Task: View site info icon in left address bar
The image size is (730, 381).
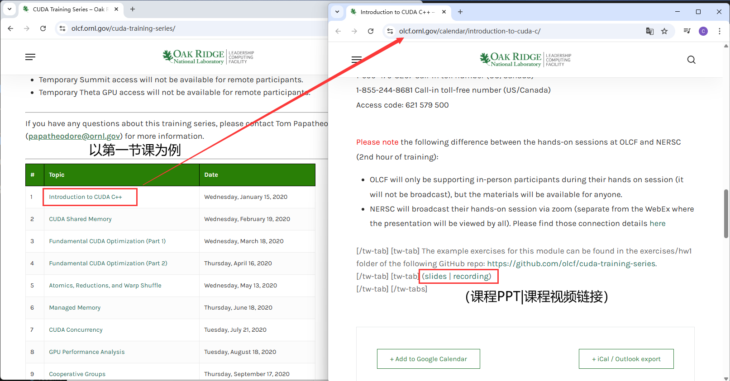Action: (x=62, y=28)
